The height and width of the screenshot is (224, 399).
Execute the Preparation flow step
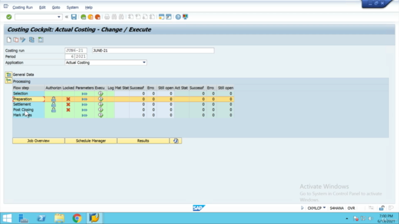tap(100, 99)
